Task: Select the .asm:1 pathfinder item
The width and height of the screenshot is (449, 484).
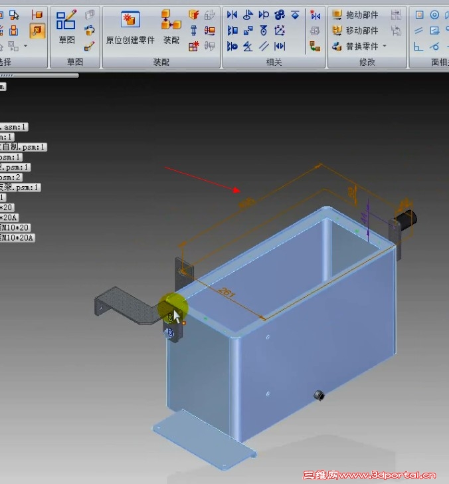Action: pyautogui.click(x=14, y=127)
